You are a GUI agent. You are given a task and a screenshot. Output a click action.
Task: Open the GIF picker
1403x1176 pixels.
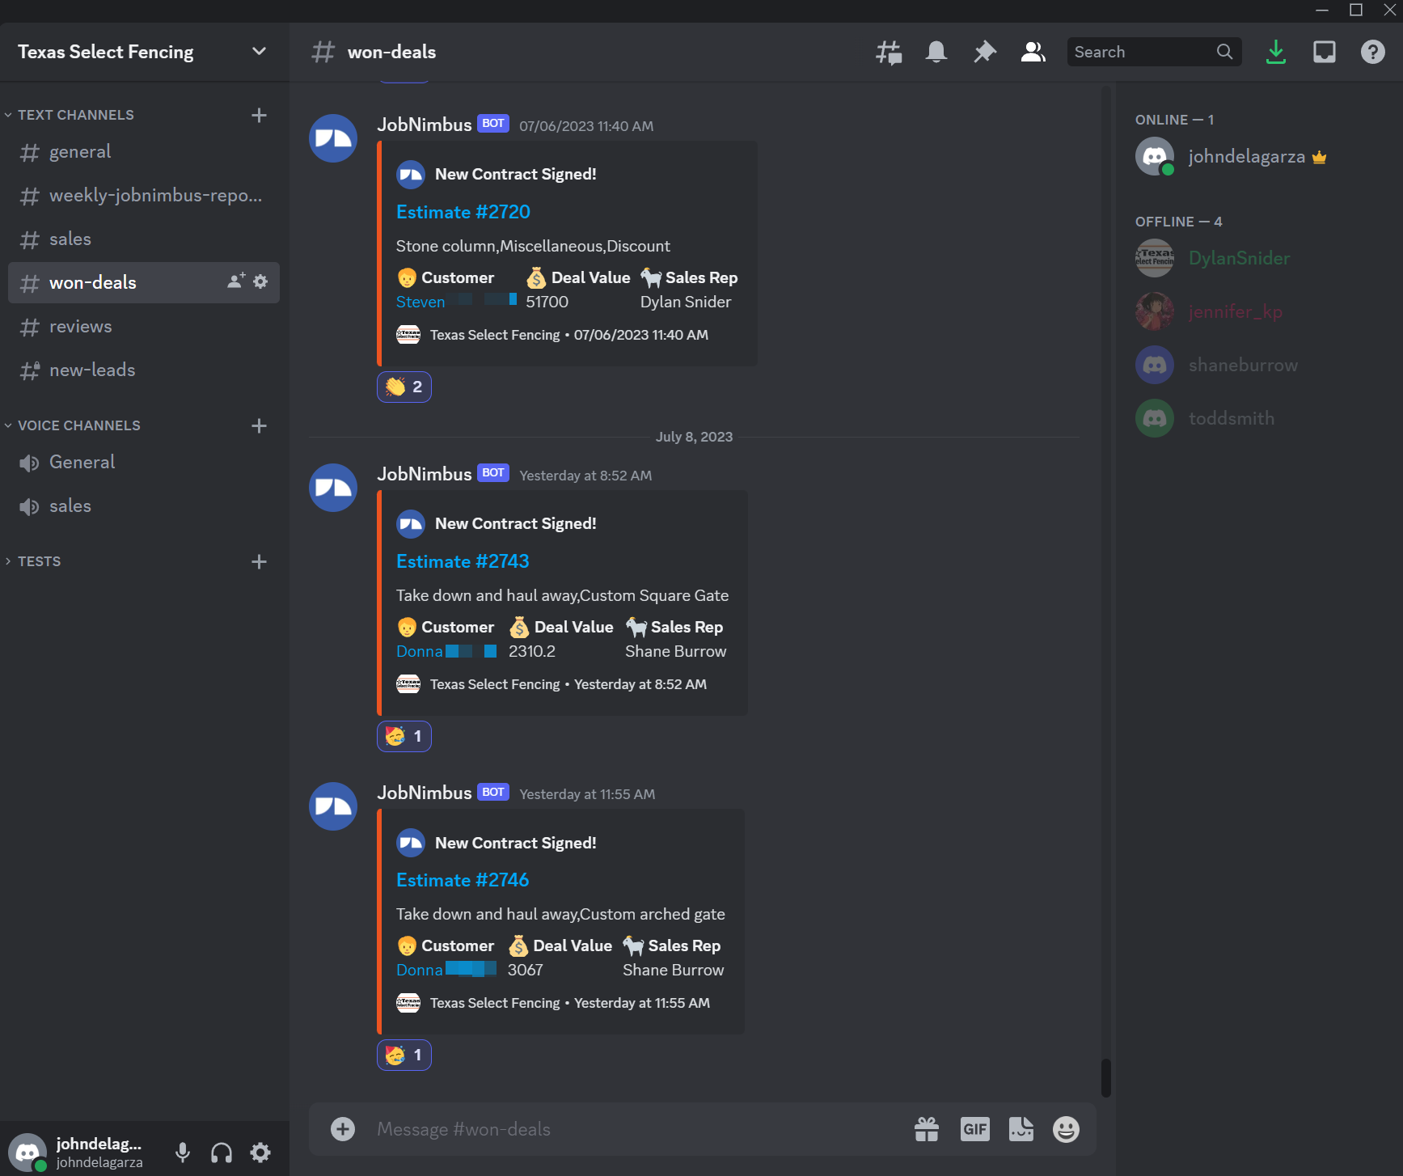(974, 1128)
